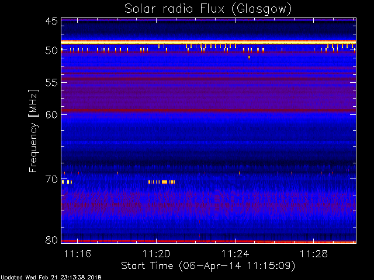Click the 55 frequency axis label
Viewport: 374px width, 280px height.
(51, 83)
